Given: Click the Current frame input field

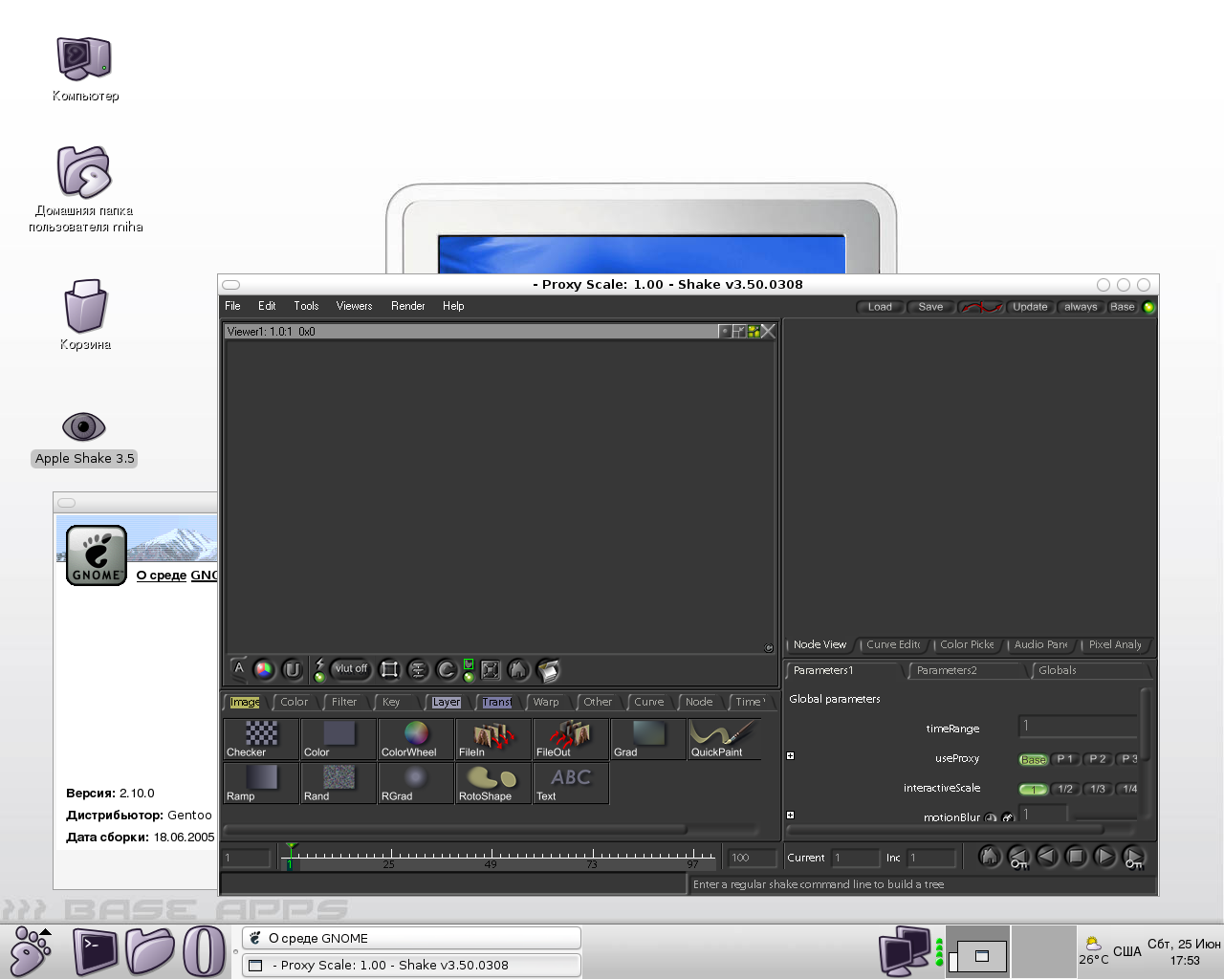Looking at the screenshot, I should click(x=854, y=858).
